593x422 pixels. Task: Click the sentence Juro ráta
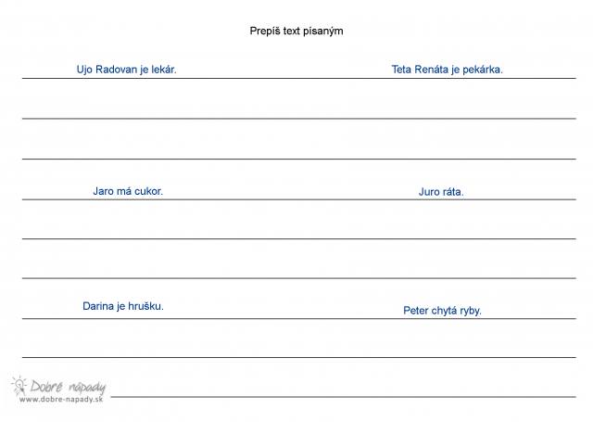pyautogui.click(x=441, y=192)
